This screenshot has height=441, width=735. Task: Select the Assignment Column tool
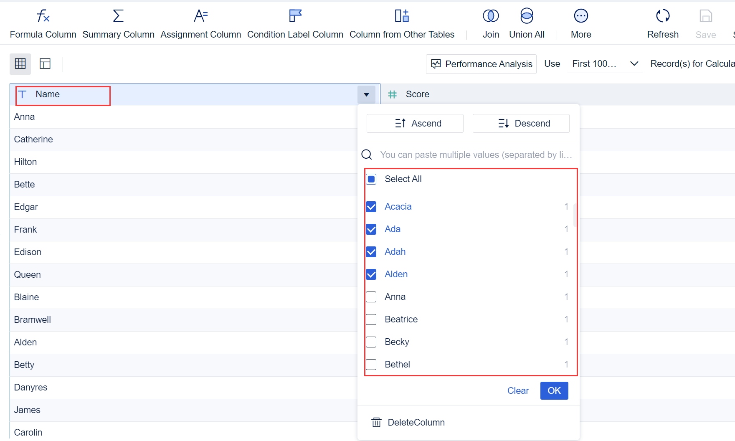point(200,23)
